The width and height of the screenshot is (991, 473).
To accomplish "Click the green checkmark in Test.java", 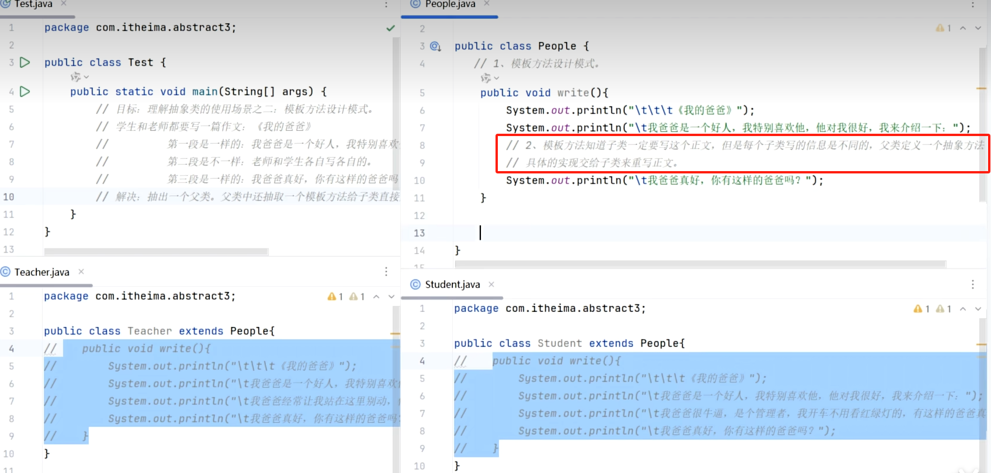I will click(x=390, y=28).
